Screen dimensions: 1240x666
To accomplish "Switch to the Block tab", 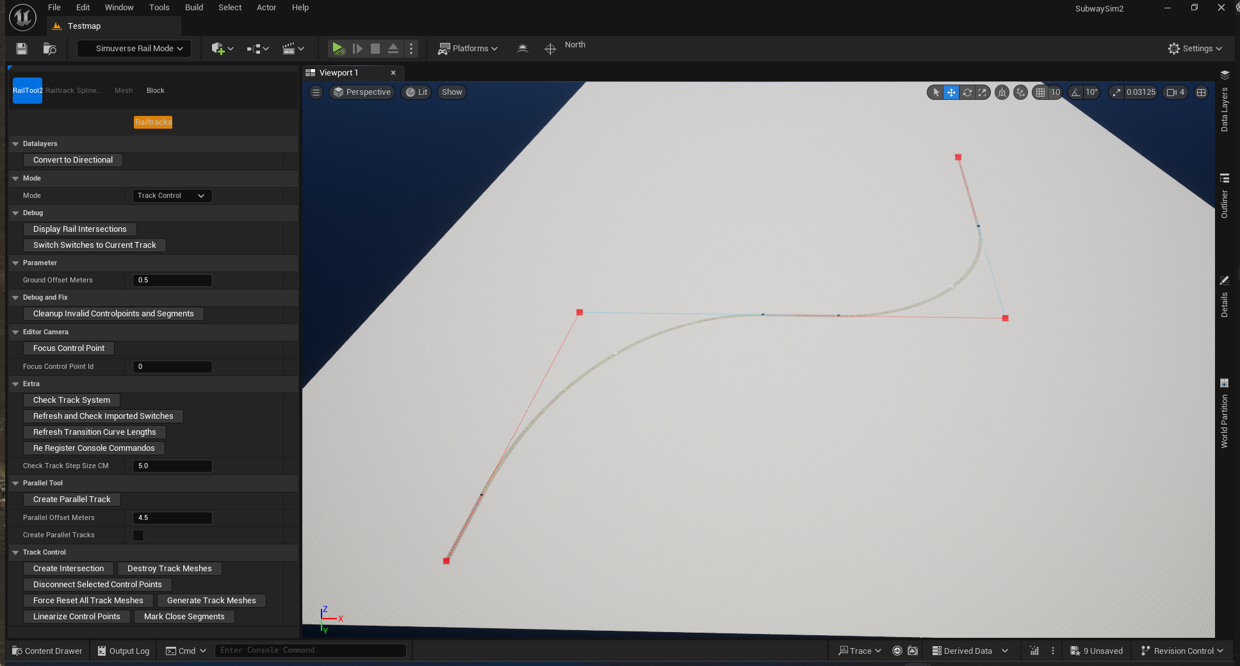I will pos(155,90).
